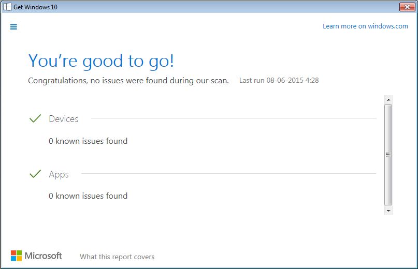
Task: Click the You're good to go! heading
Action: (x=101, y=61)
